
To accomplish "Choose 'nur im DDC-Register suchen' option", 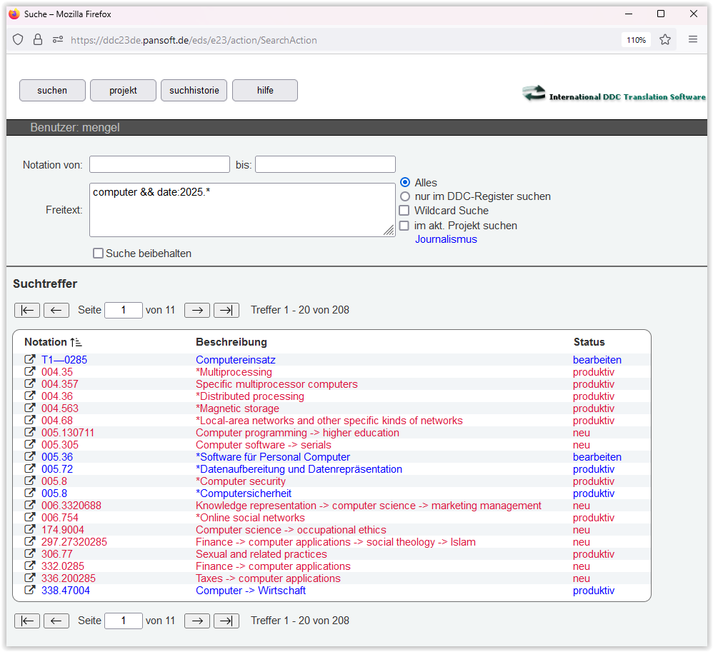I will coord(405,196).
